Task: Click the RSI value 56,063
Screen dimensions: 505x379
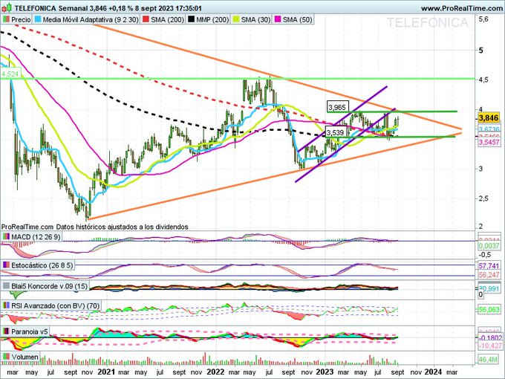Action: (x=489, y=310)
